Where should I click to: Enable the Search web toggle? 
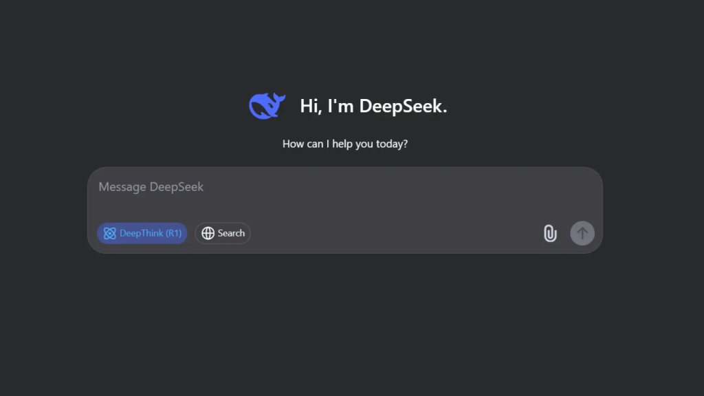(223, 234)
